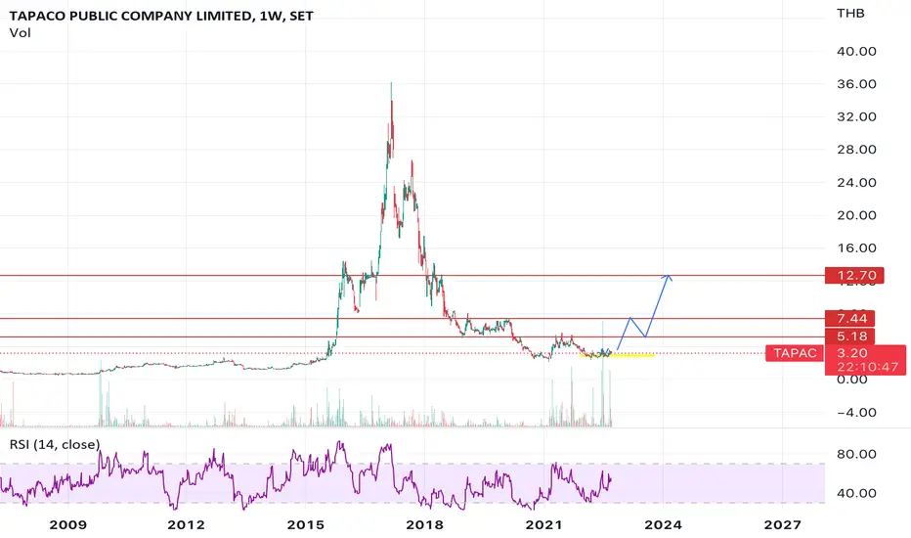
Task: Click the 2015 time axis label
Action: click(x=306, y=524)
